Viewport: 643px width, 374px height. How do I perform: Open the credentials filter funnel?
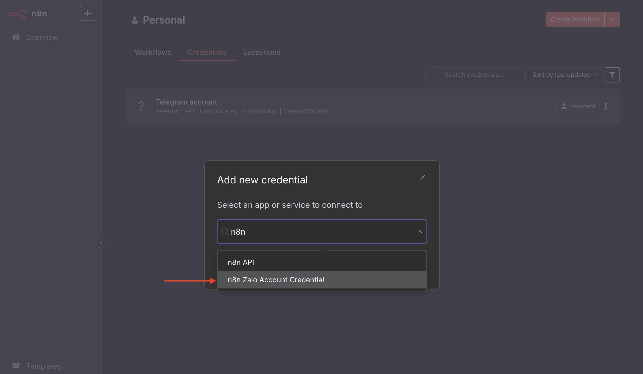click(612, 75)
